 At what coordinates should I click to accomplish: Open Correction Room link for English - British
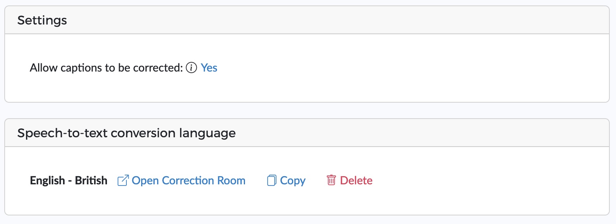[181, 180]
